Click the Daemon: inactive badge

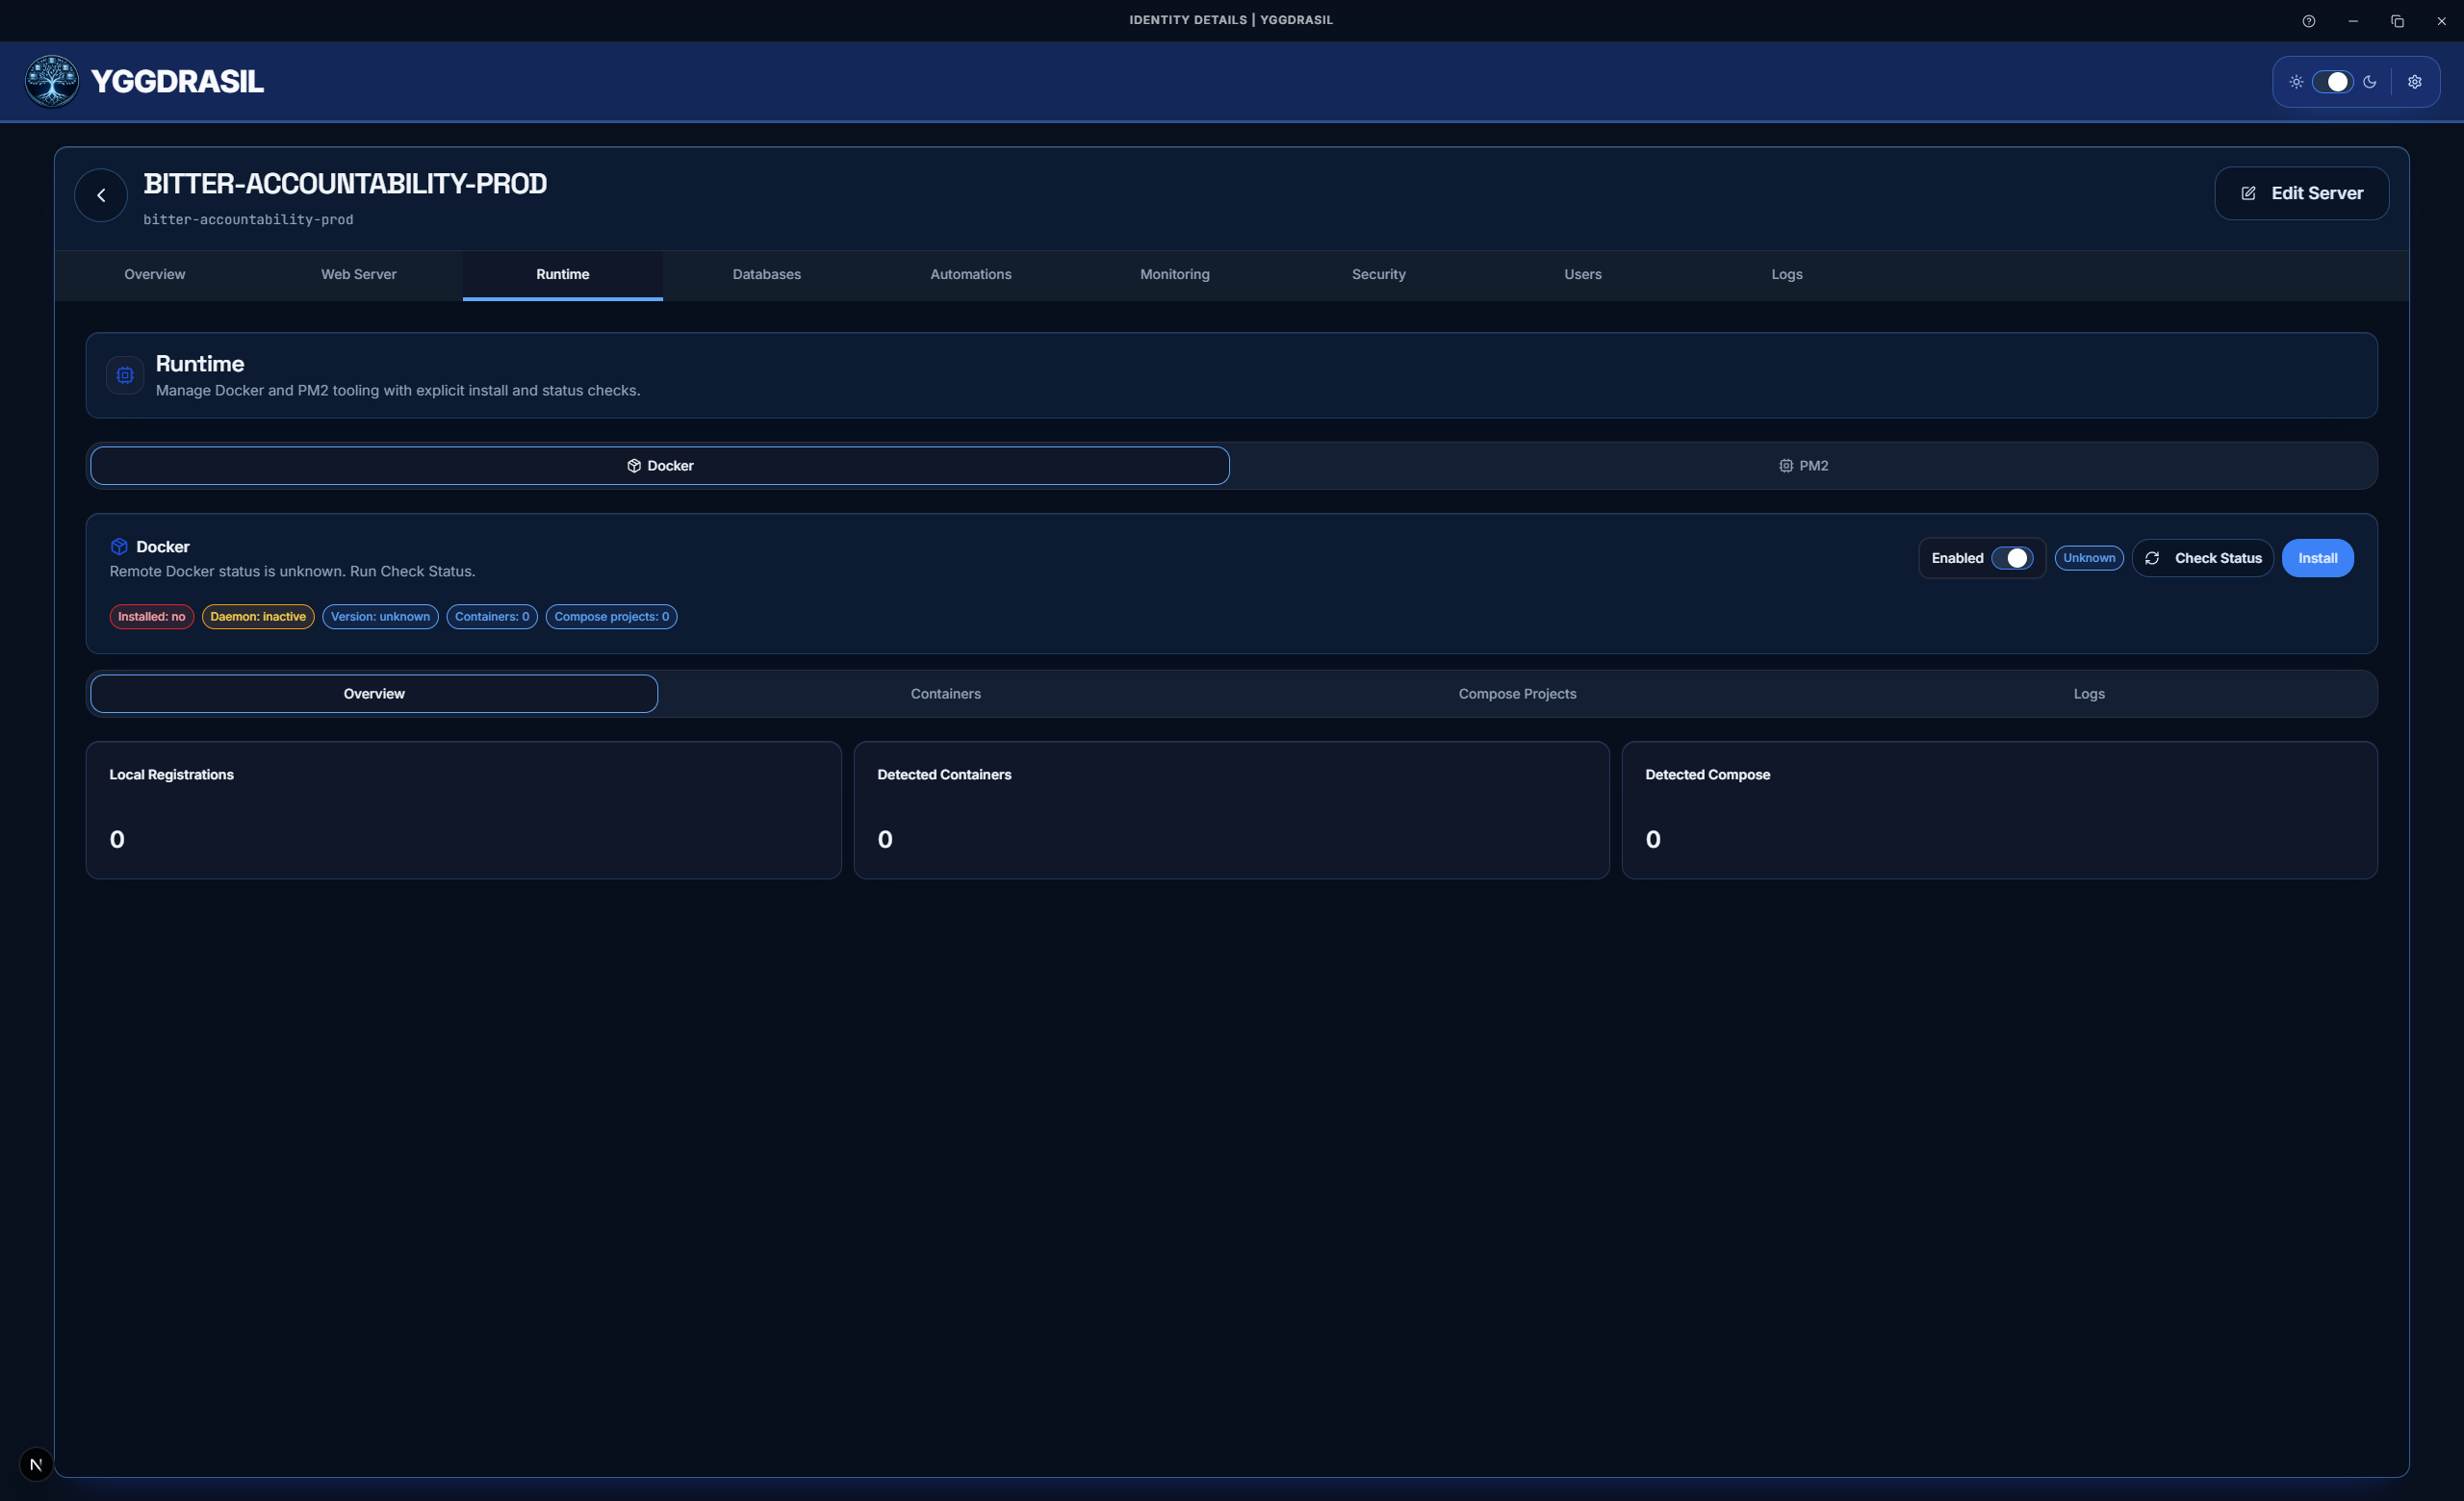(x=257, y=617)
